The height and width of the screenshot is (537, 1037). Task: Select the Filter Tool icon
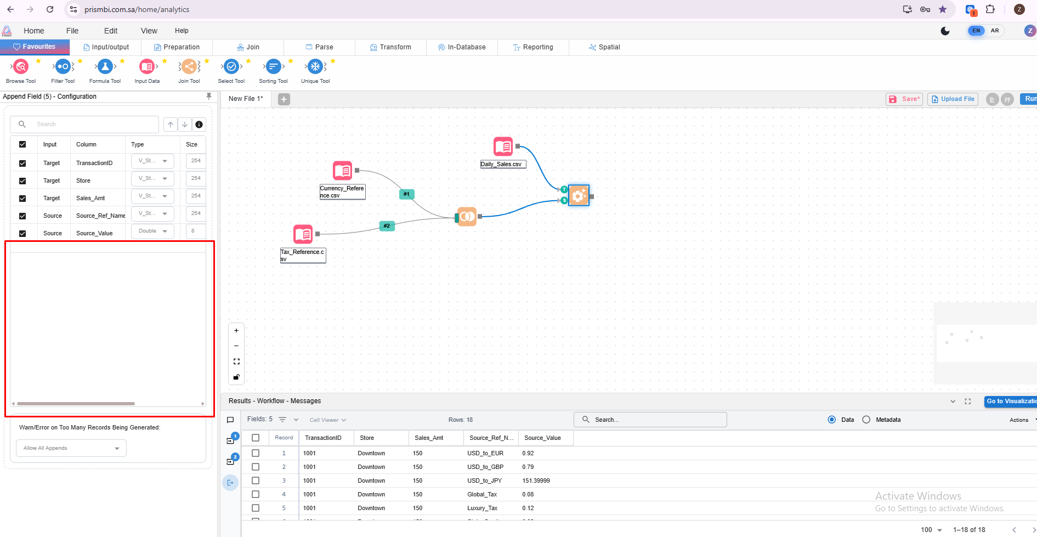(x=63, y=67)
